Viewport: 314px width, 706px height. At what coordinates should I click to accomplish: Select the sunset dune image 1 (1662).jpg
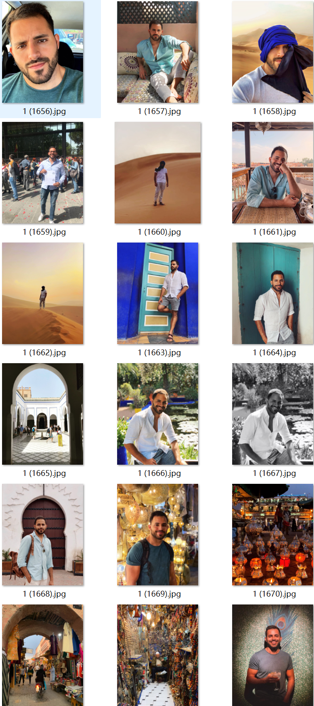click(43, 293)
